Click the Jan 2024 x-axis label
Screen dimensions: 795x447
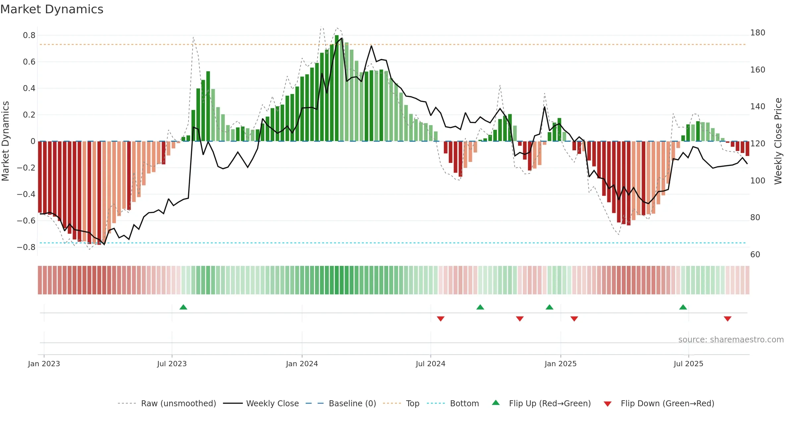coord(302,364)
